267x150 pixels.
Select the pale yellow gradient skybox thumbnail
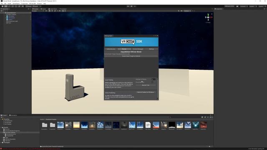pyautogui.click(x=76, y=125)
